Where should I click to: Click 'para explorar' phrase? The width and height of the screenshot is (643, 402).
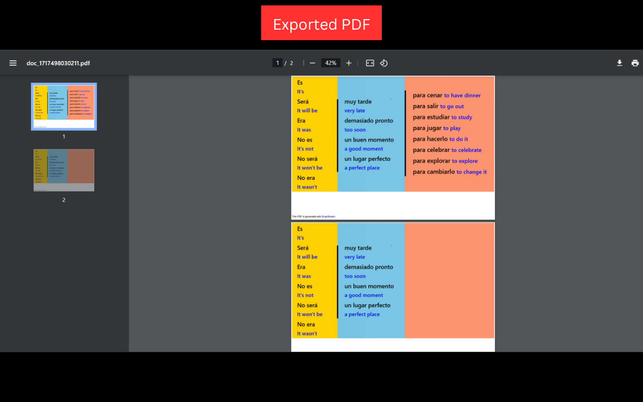(432, 161)
